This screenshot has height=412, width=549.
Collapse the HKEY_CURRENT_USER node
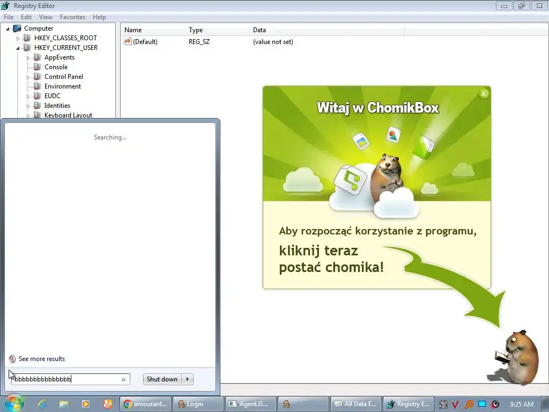tap(18, 48)
